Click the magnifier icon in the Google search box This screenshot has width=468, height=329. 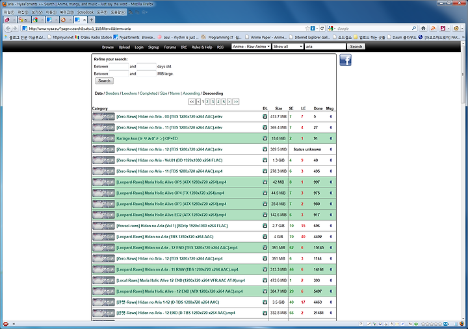click(414, 29)
